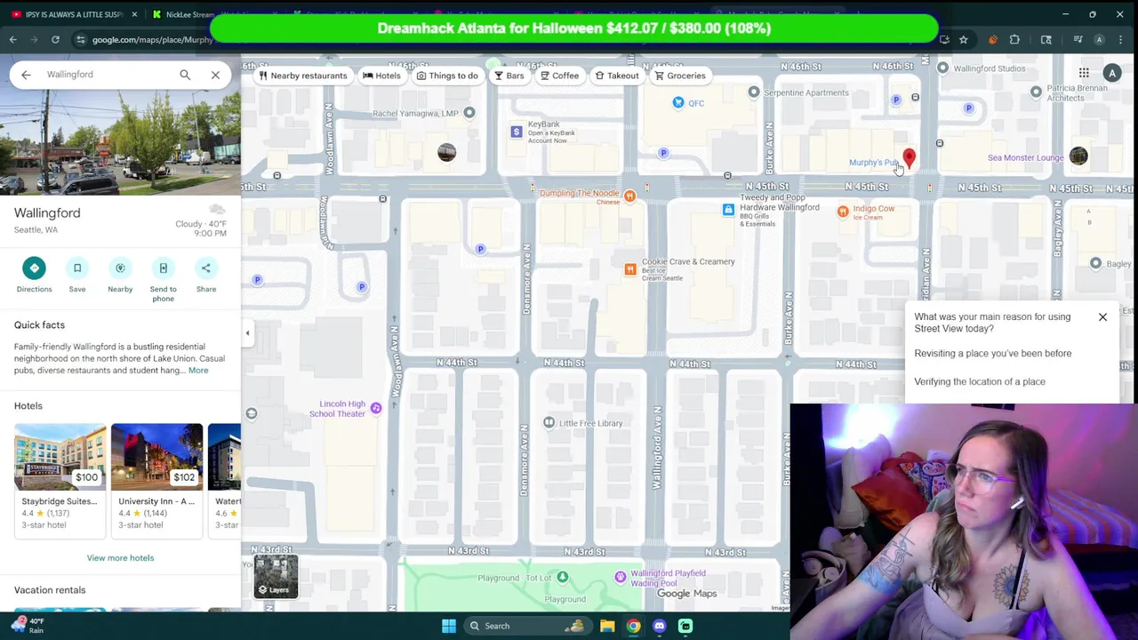Click the KeyBank marker on the map
This screenshot has height=640, width=1138.
coord(516,132)
